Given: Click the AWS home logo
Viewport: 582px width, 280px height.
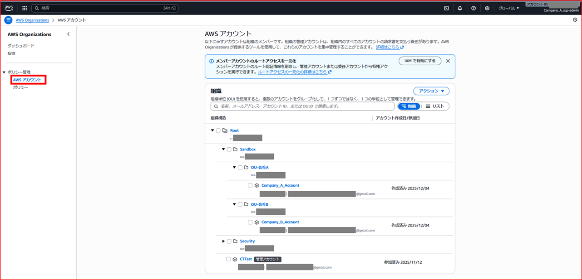Looking at the screenshot, I should click(8, 7).
